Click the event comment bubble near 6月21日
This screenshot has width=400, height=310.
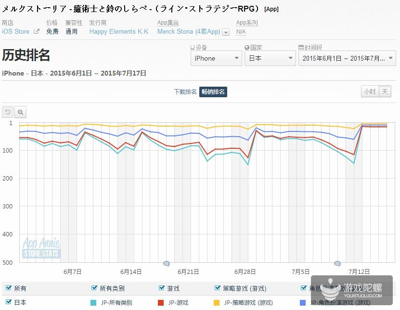pos(167,263)
